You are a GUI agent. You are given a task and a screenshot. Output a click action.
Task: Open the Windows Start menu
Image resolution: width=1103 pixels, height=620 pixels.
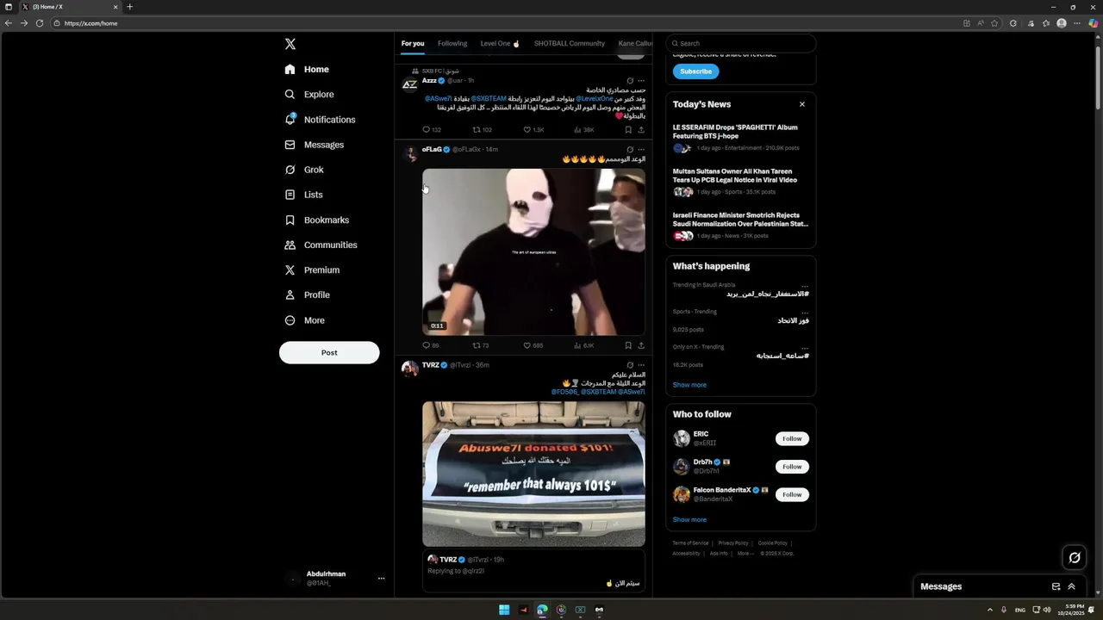coord(504,610)
